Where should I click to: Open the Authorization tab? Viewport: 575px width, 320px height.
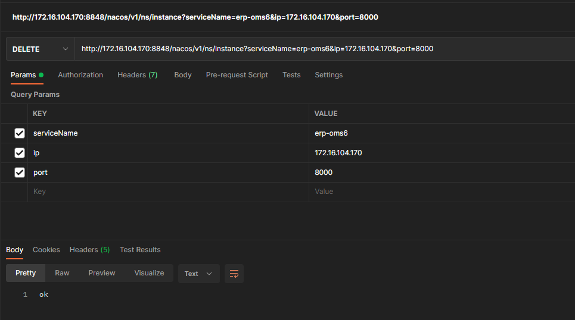pyautogui.click(x=80, y=75)
